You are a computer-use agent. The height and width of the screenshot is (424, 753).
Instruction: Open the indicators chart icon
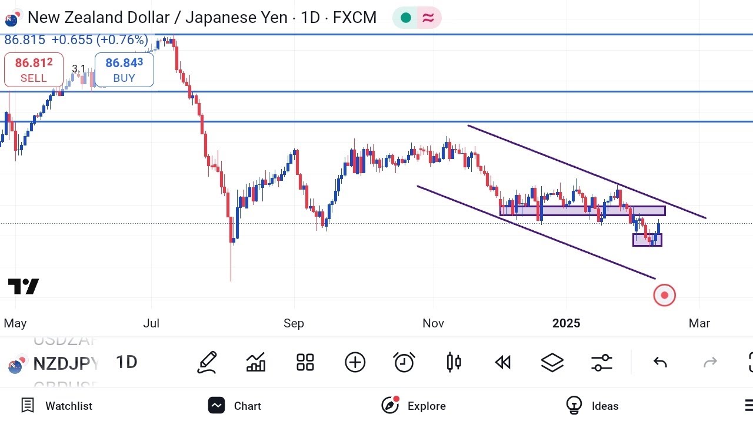[256, 362]
